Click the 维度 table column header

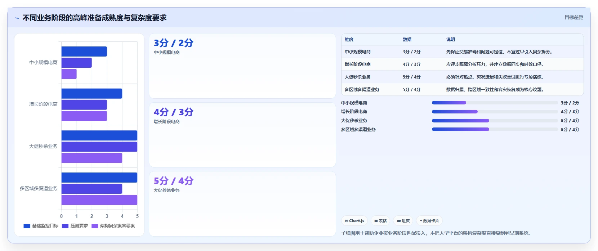[x=349, y=40]
